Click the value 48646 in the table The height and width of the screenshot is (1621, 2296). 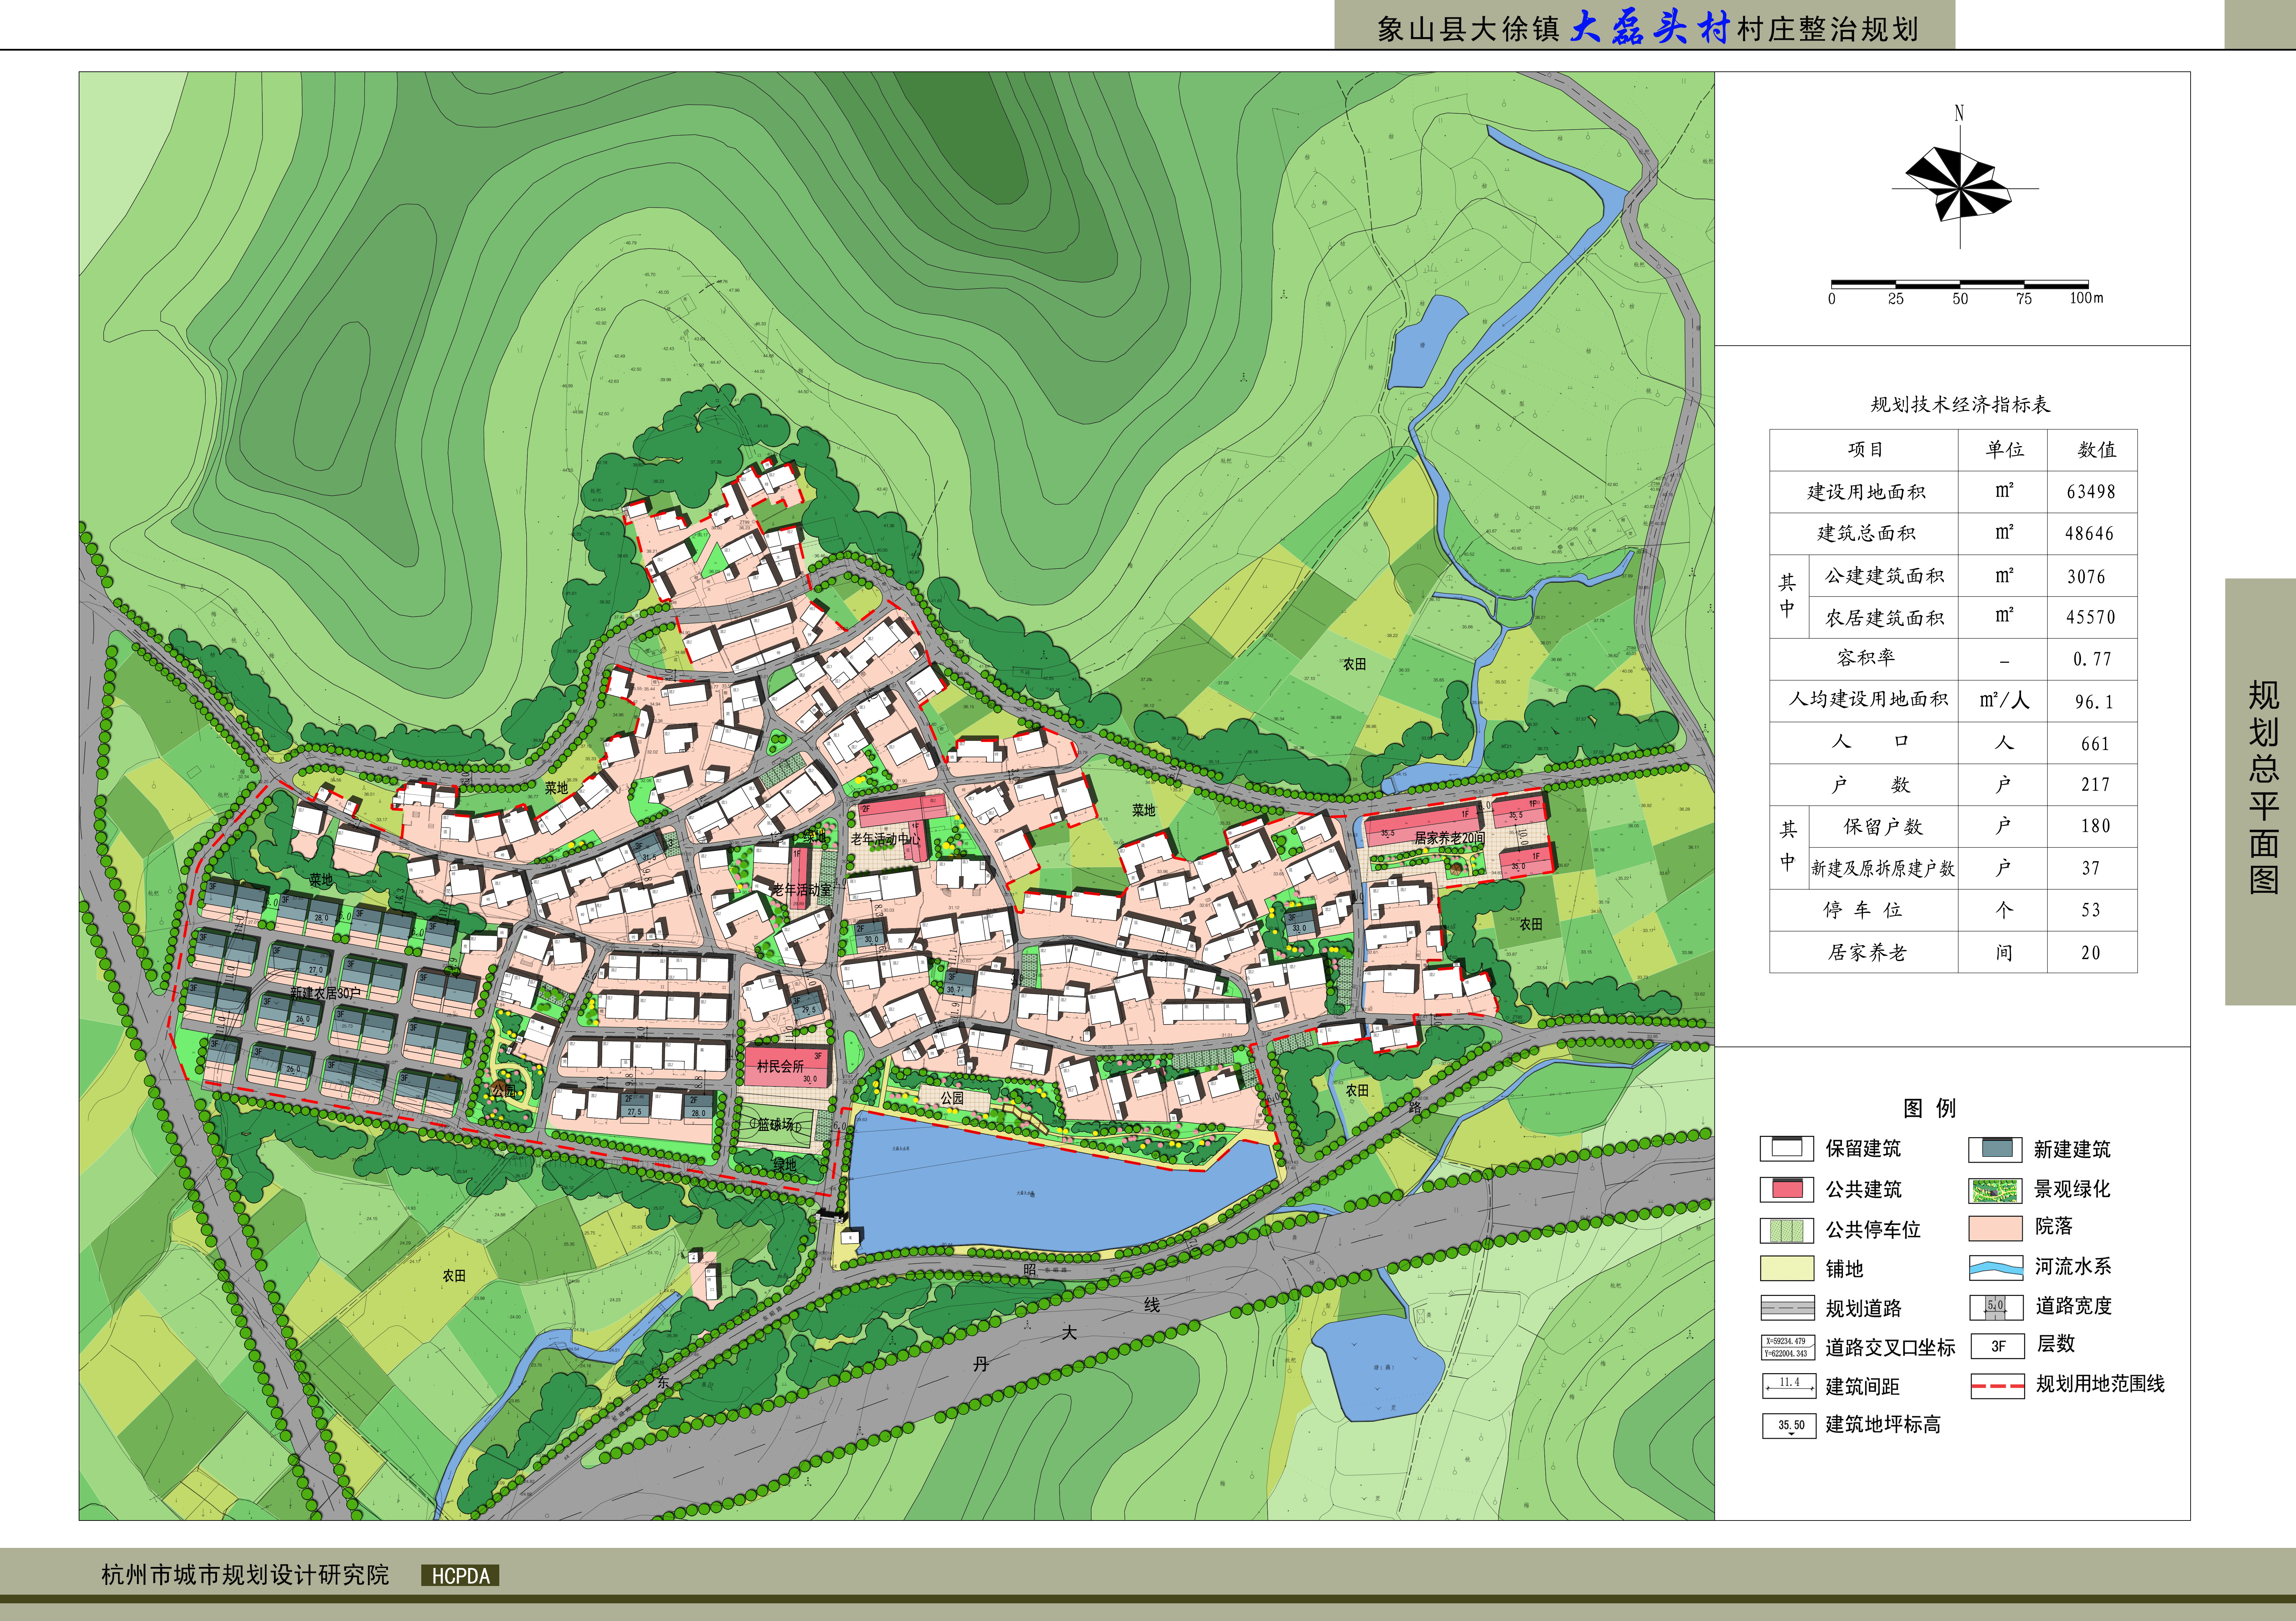coord(2090,534)
